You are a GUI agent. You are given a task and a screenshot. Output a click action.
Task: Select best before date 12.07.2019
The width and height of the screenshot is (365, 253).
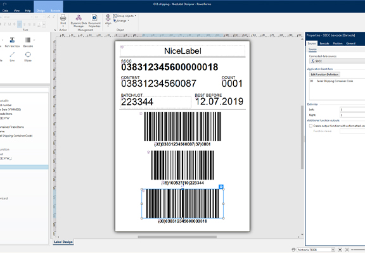click(x=219, y=101)
